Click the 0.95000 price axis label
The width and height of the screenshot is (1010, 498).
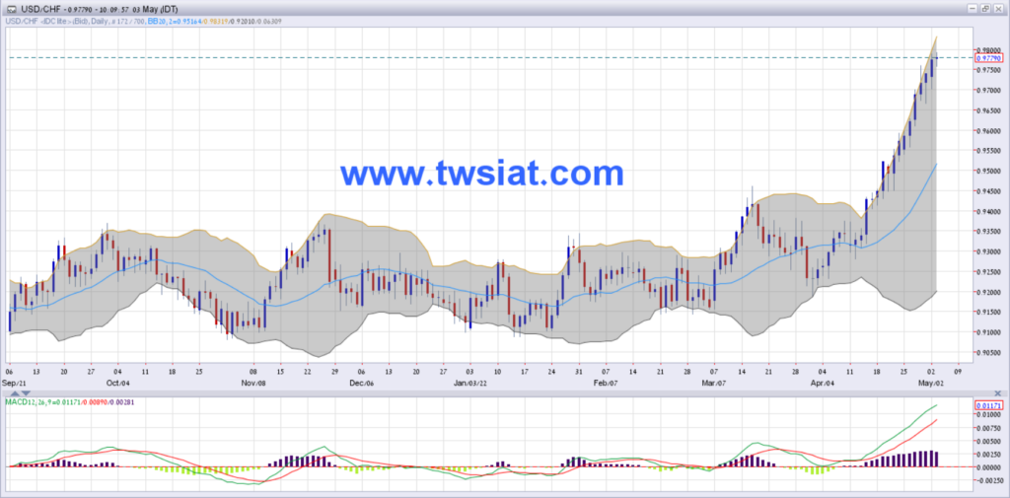(x=988, y=171)
